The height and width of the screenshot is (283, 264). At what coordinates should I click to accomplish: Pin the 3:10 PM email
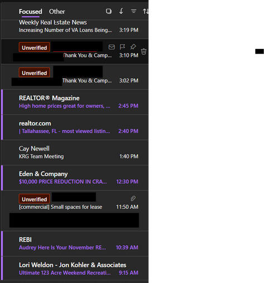pos(133,47)
